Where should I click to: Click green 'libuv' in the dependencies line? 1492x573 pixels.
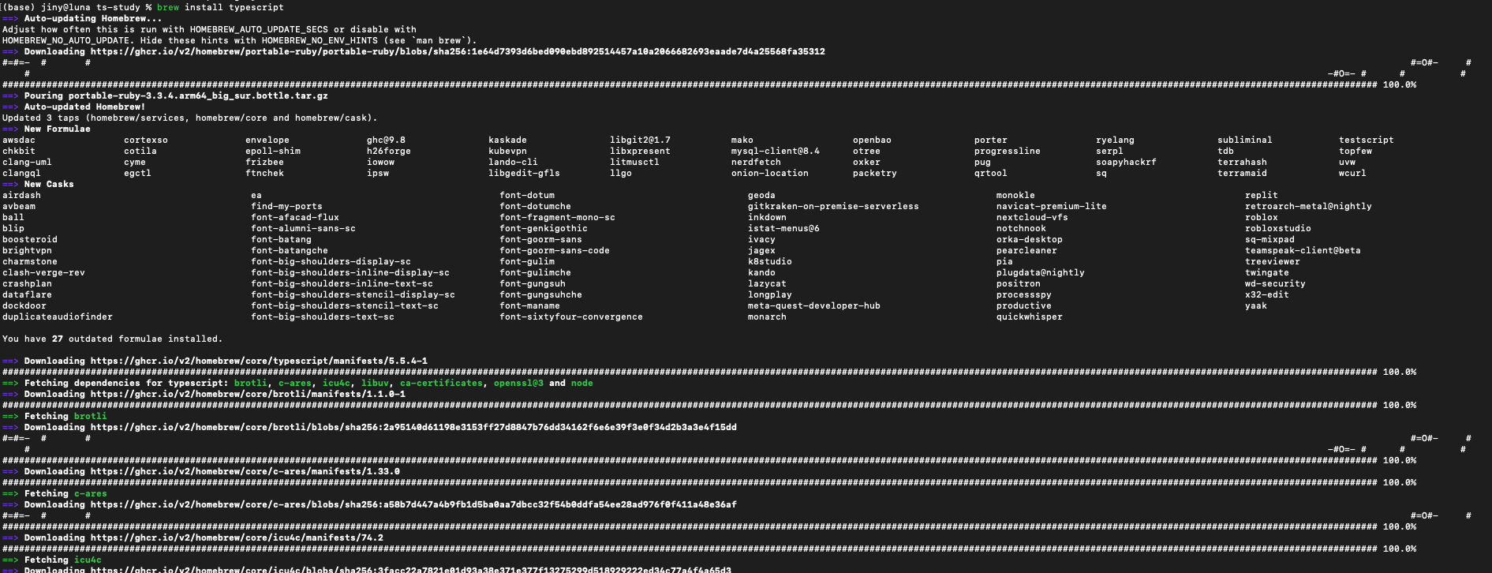(375, 383)
